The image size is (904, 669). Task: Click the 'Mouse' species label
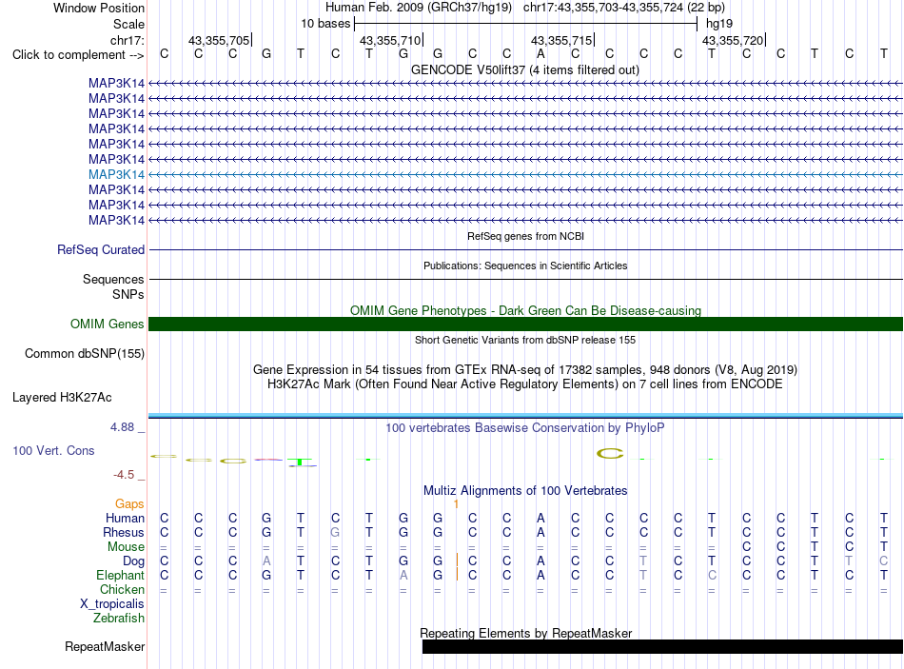pyautogui.click(x=126, y=547)
